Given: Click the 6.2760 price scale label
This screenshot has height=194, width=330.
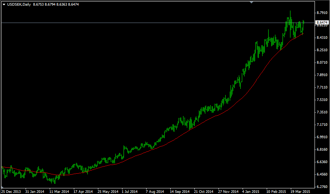Looking at the screenshot, I should point(322,186).
